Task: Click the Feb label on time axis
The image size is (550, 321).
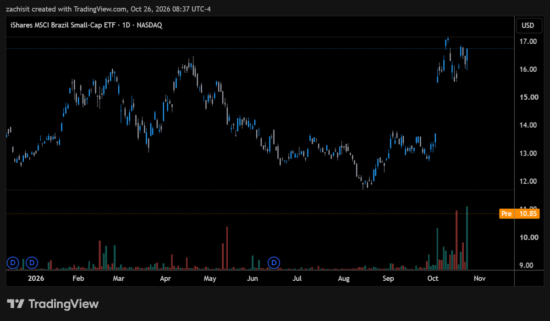Action: (78, 278)
